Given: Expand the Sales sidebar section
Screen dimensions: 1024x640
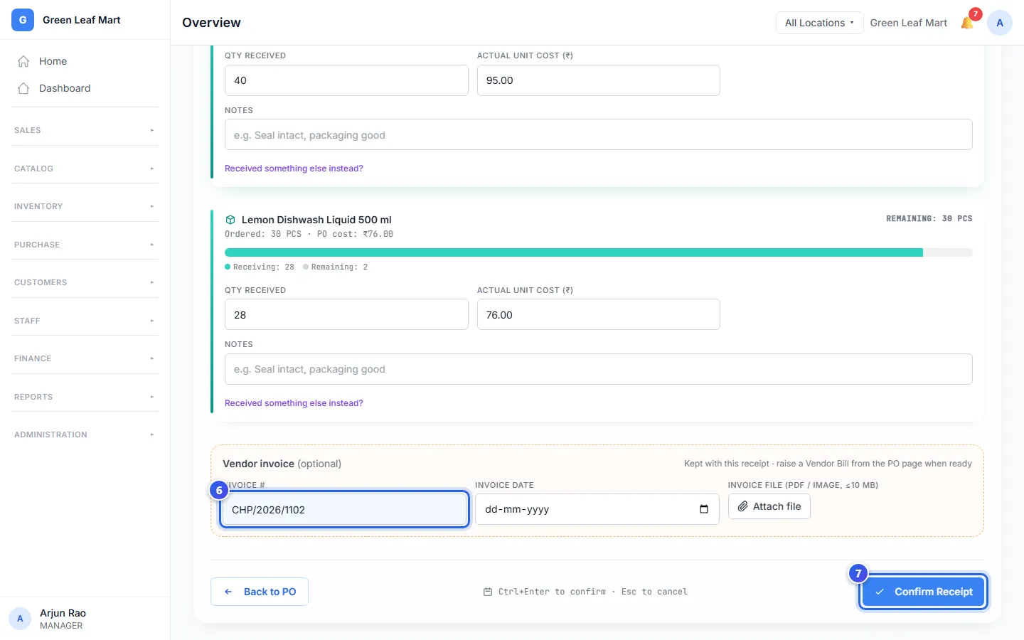Looking at the screenshot, I should pos(85,130).
